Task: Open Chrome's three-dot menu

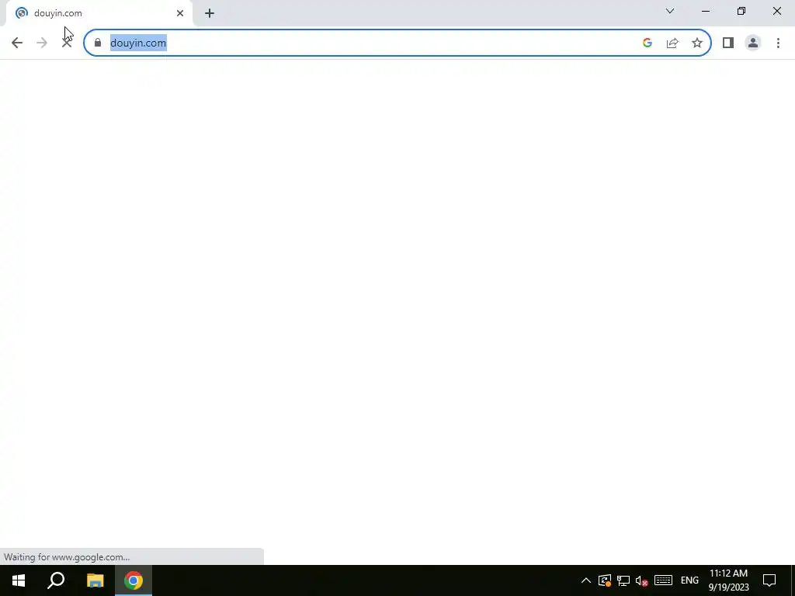Action: [778, 43]
